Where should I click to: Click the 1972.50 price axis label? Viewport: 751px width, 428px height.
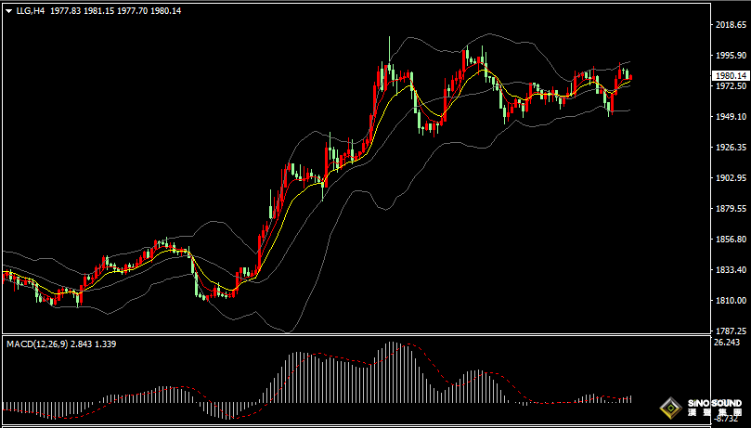(x=728, y=86)
